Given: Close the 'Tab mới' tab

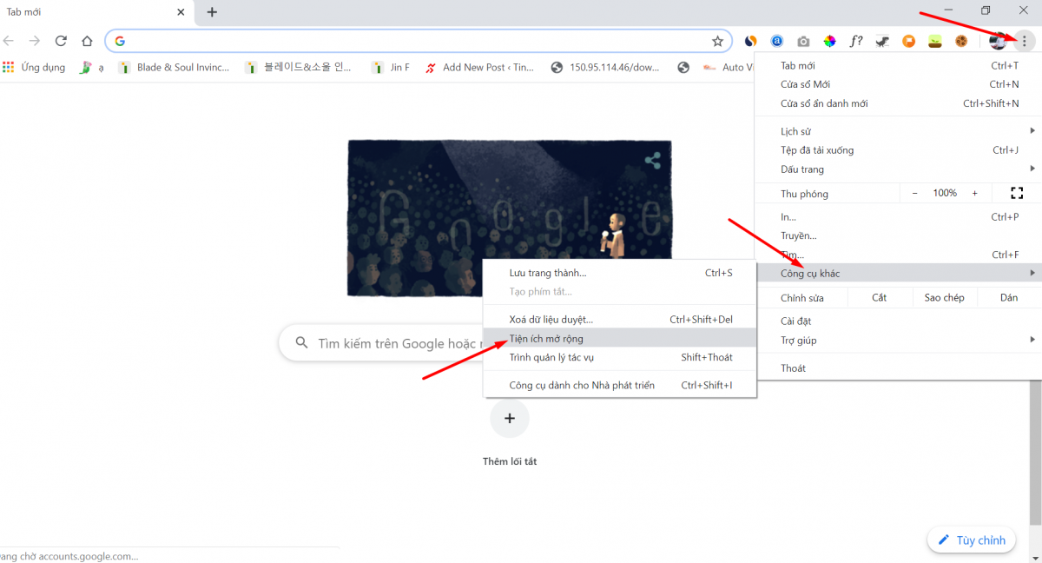Looking at the screenshot, I should [181, 12].
